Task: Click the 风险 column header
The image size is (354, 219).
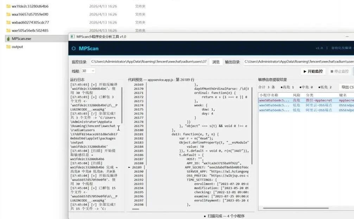Action: (x=296, y=95)
